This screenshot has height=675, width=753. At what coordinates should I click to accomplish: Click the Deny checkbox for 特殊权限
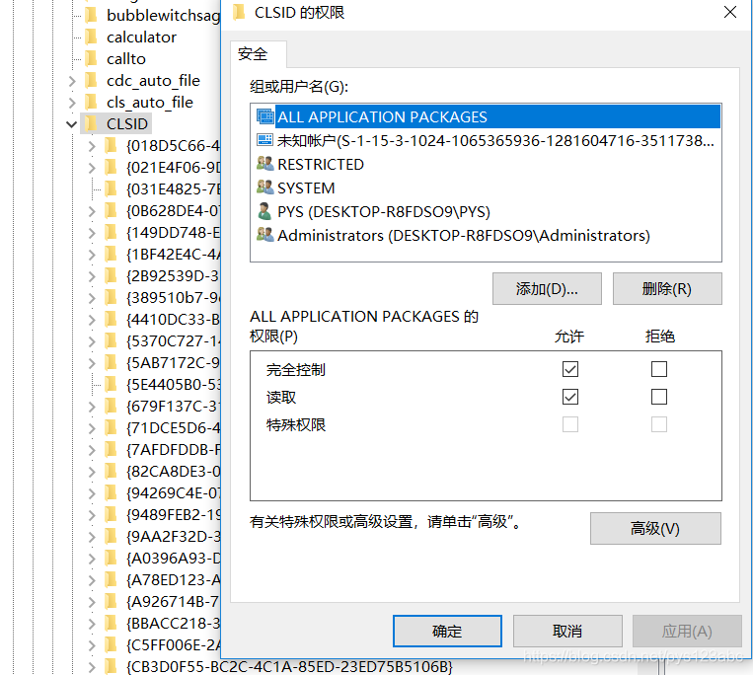[659, 424]
